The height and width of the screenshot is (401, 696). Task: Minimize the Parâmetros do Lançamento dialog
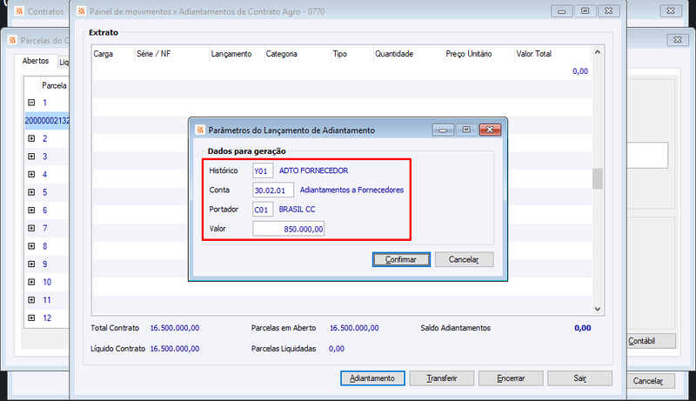pyautogui.click(x=443, y=130)
